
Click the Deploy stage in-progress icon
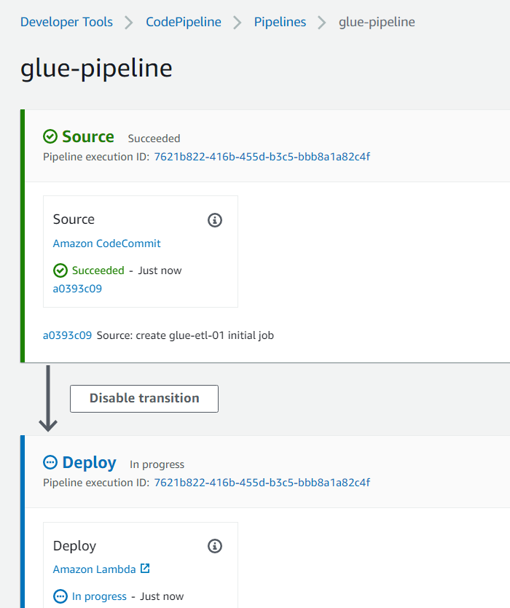click(x=50, y=463)
